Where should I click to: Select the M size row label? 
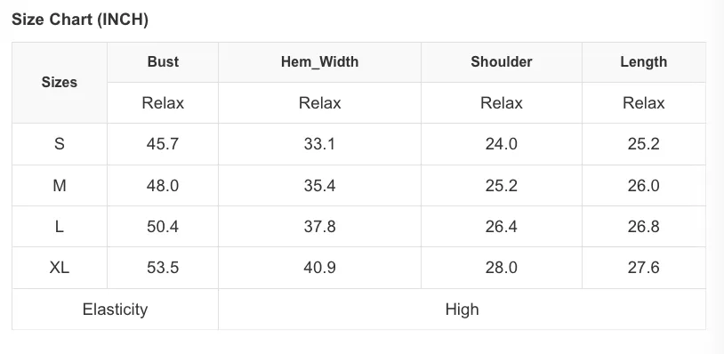point(60,186)
